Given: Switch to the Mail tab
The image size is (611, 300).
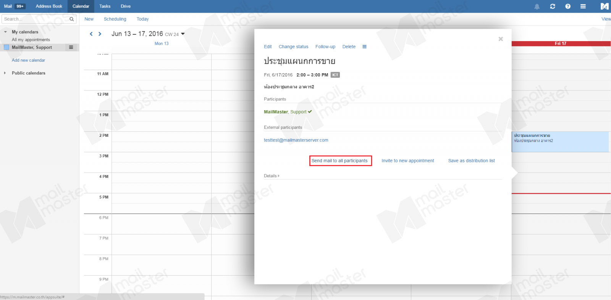Looking at the screenshot, I should point(8,6).
